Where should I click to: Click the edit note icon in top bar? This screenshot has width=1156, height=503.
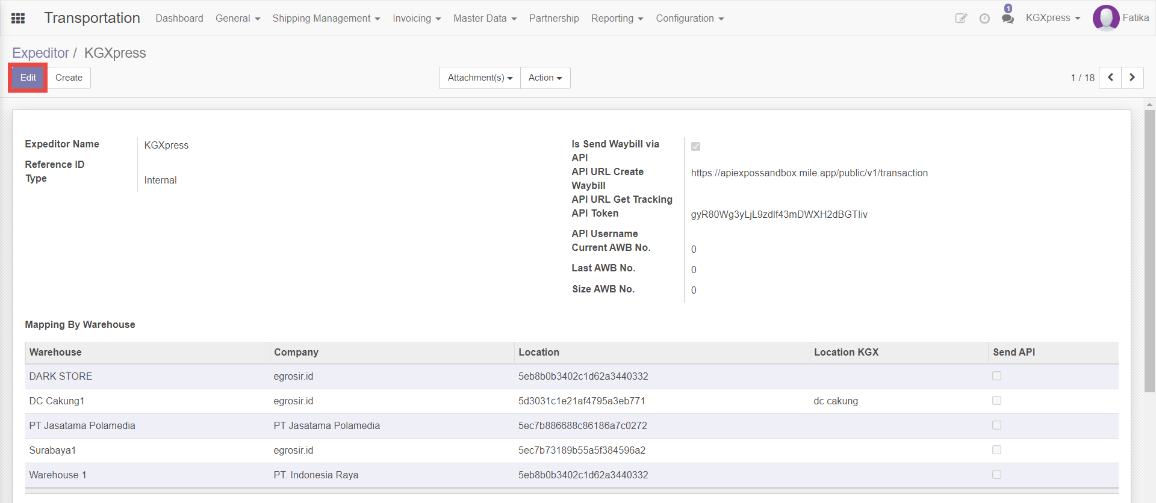(961, 18)
